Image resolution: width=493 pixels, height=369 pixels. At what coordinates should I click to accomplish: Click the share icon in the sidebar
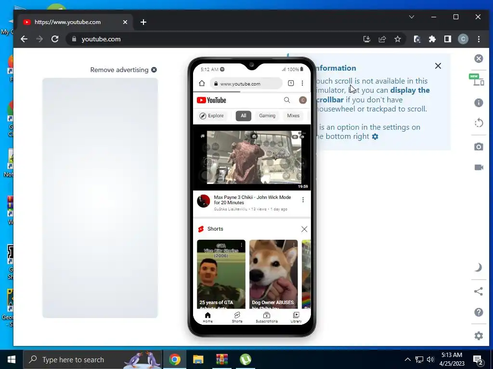pos(478,292)
